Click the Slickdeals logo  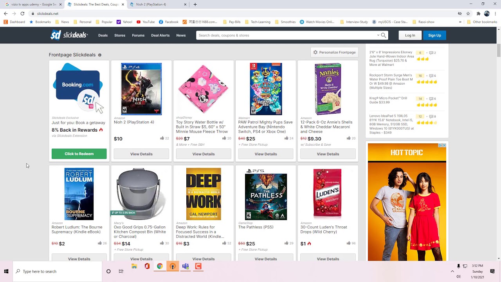[x=69, y=35]
